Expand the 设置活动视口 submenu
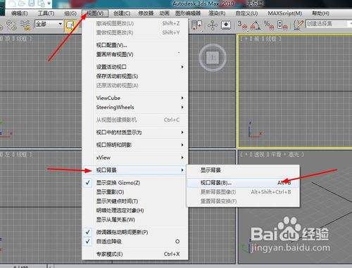The width and height of the screenshot is (352, 268). point(135,67)
